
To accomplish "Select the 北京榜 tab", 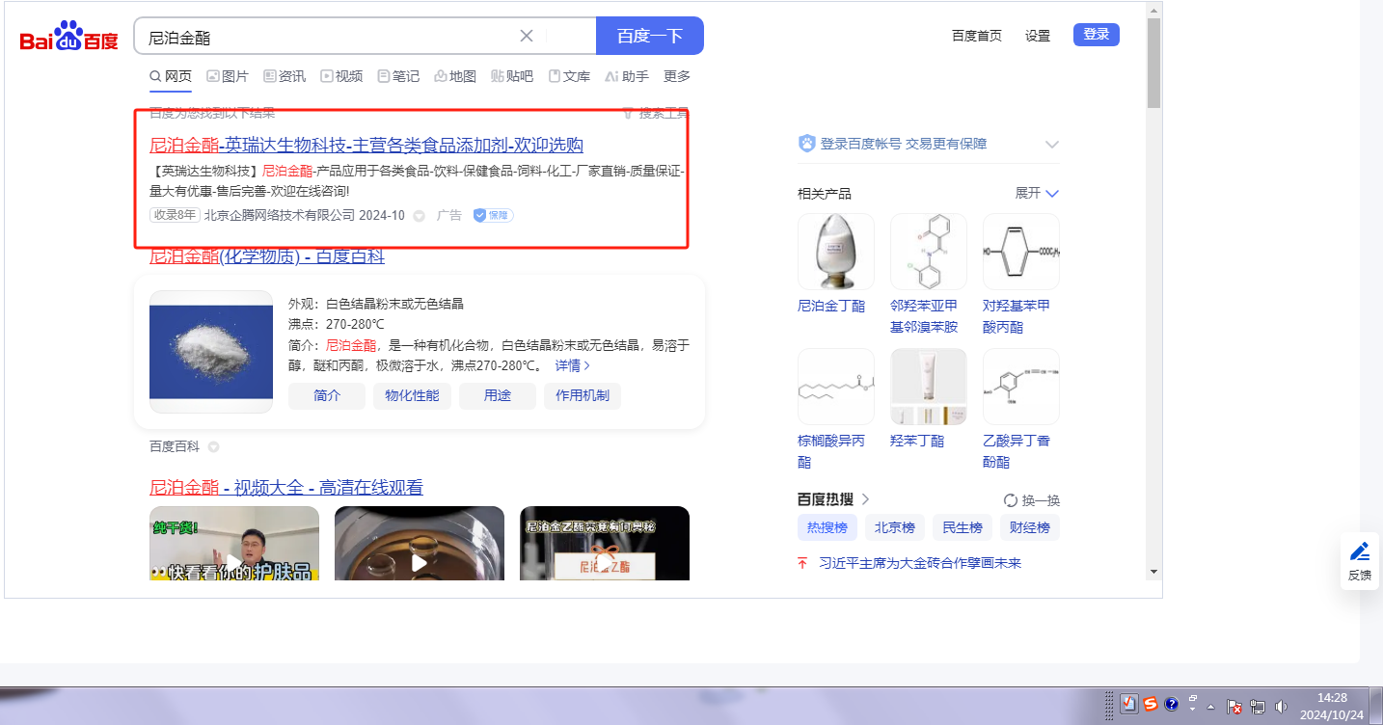I will pos(894,527).
